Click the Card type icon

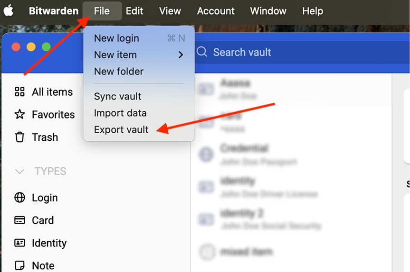(19, 220)
